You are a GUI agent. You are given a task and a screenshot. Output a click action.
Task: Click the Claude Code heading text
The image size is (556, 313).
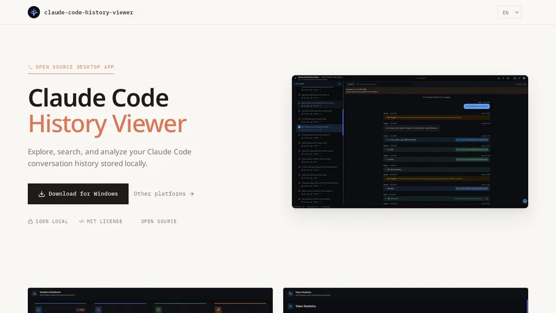99,98
